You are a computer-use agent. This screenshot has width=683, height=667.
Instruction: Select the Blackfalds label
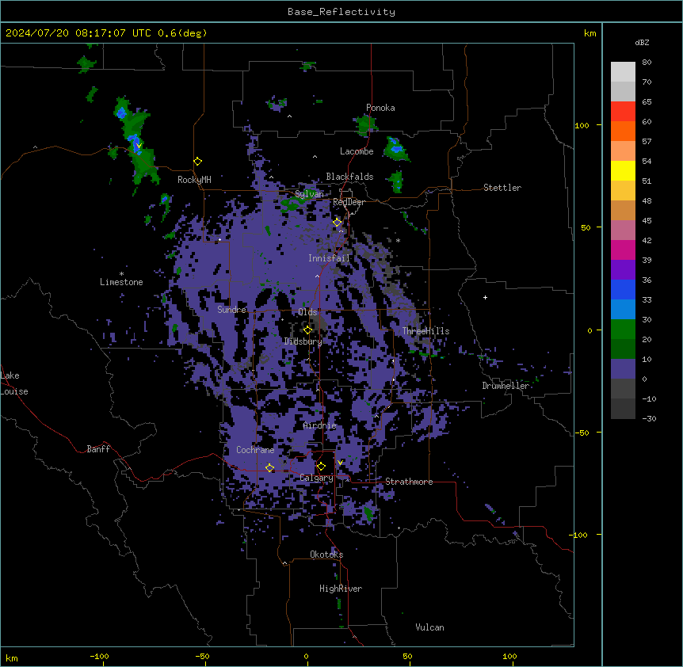[x=349, y=177]
